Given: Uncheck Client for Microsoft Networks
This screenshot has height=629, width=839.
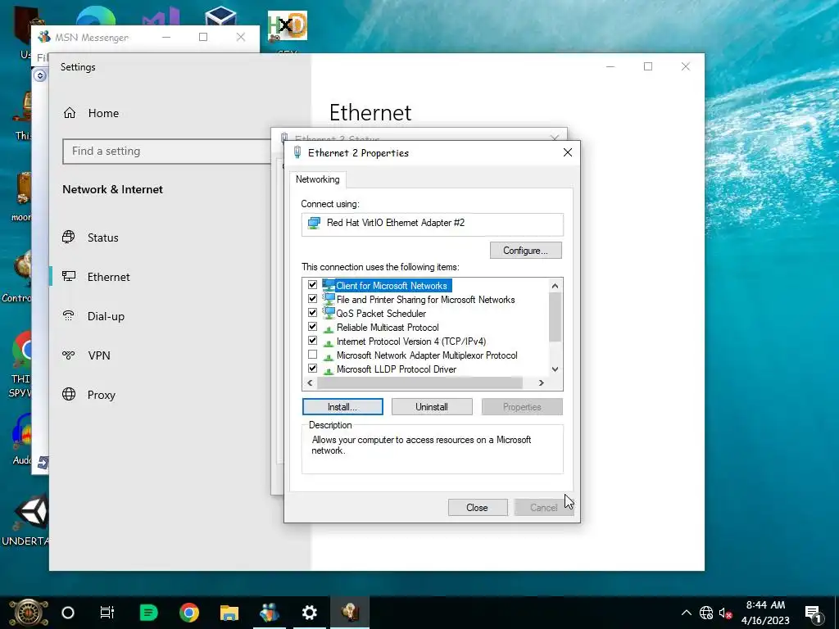Looking at the screenshot, I should pos(312,285).
